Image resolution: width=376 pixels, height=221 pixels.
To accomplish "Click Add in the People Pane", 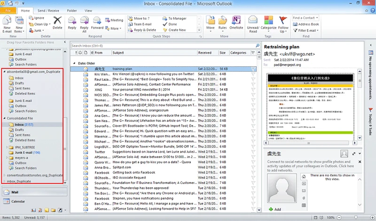I will [x=275, y=209].
